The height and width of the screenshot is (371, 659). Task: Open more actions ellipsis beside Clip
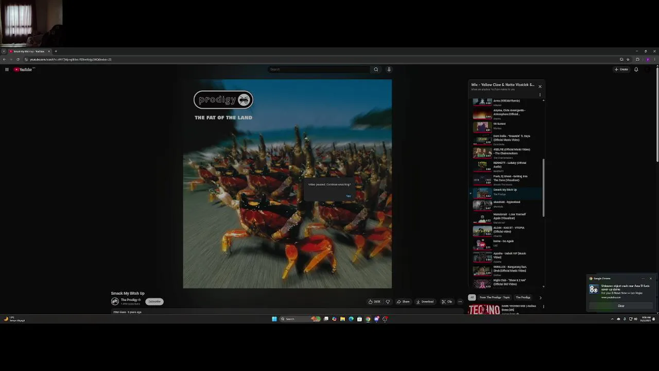click(460, 301)
